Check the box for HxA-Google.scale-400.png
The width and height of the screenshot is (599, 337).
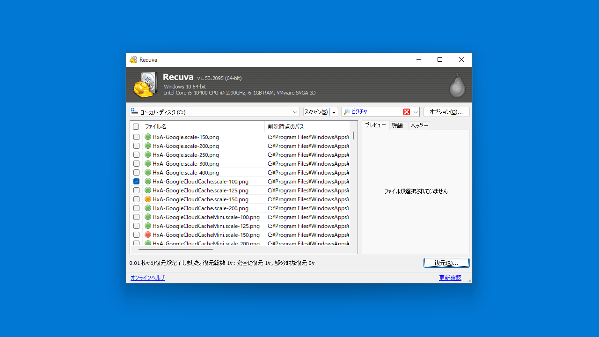pyautogui.click(x=136, y=173)
